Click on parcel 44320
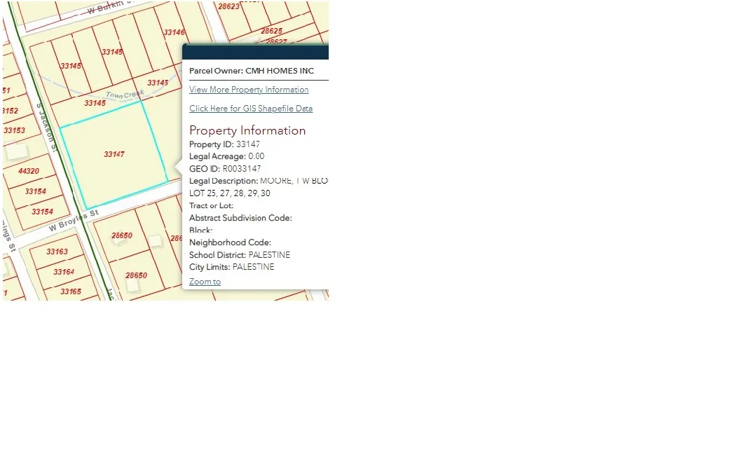The width and height of the screenshot is (731, 468). click(x=29, y=171)
